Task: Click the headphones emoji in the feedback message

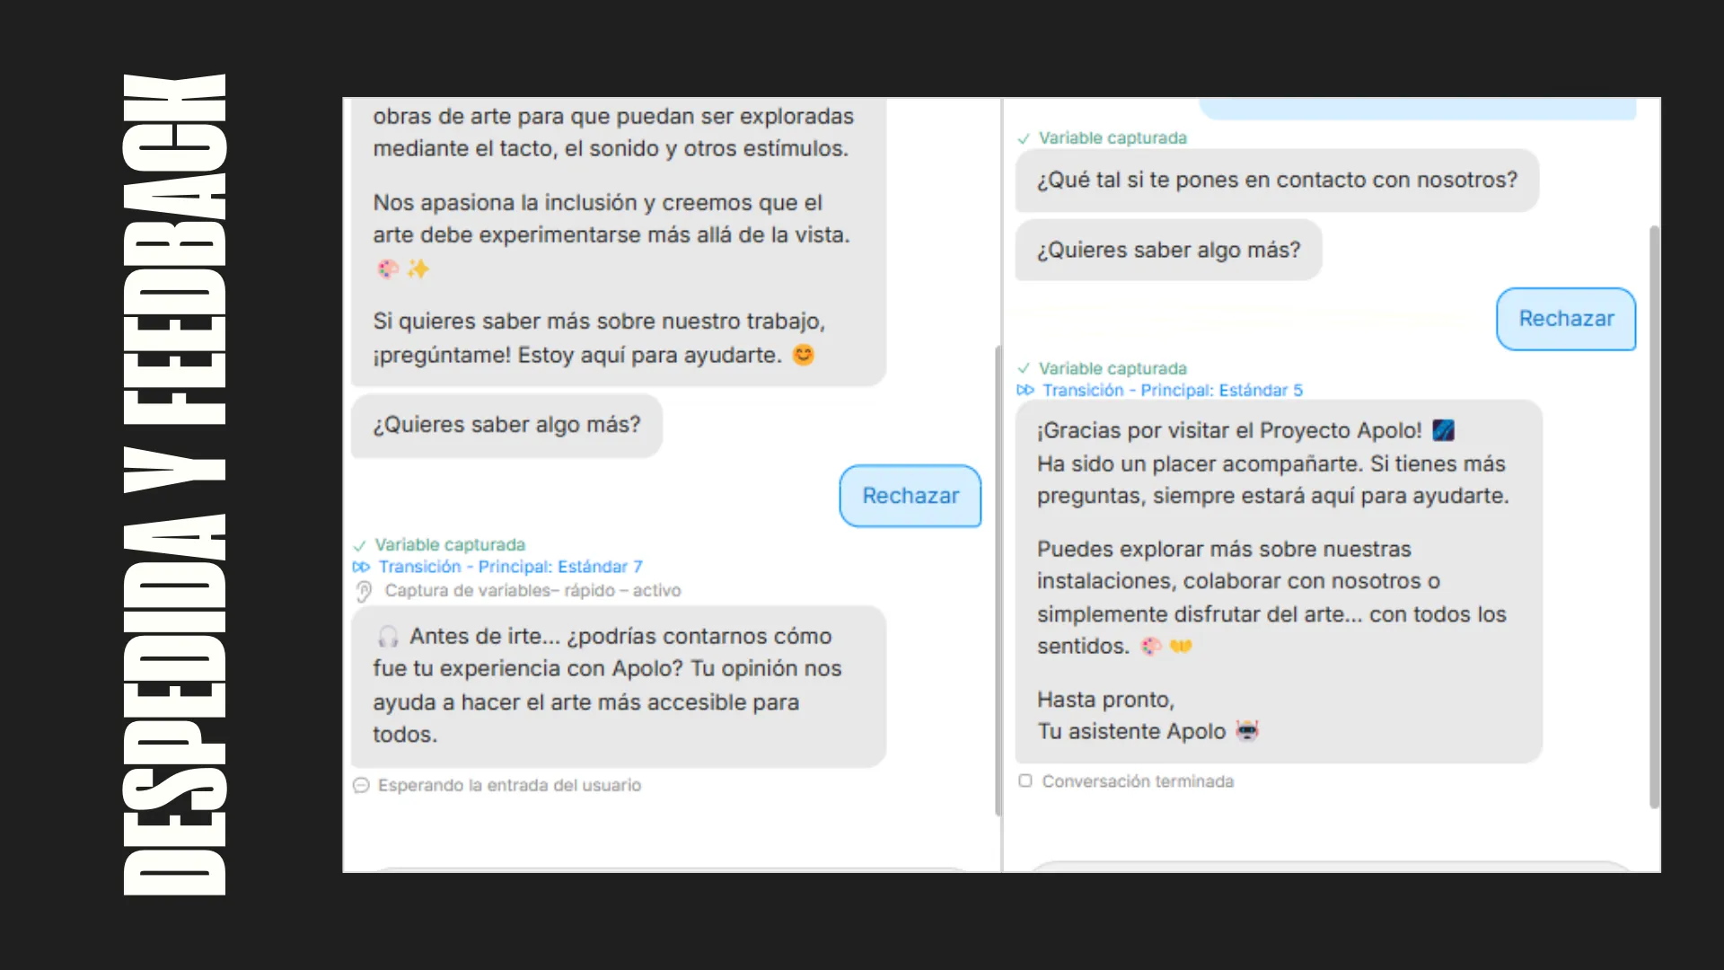Action: tap(388, 637)
